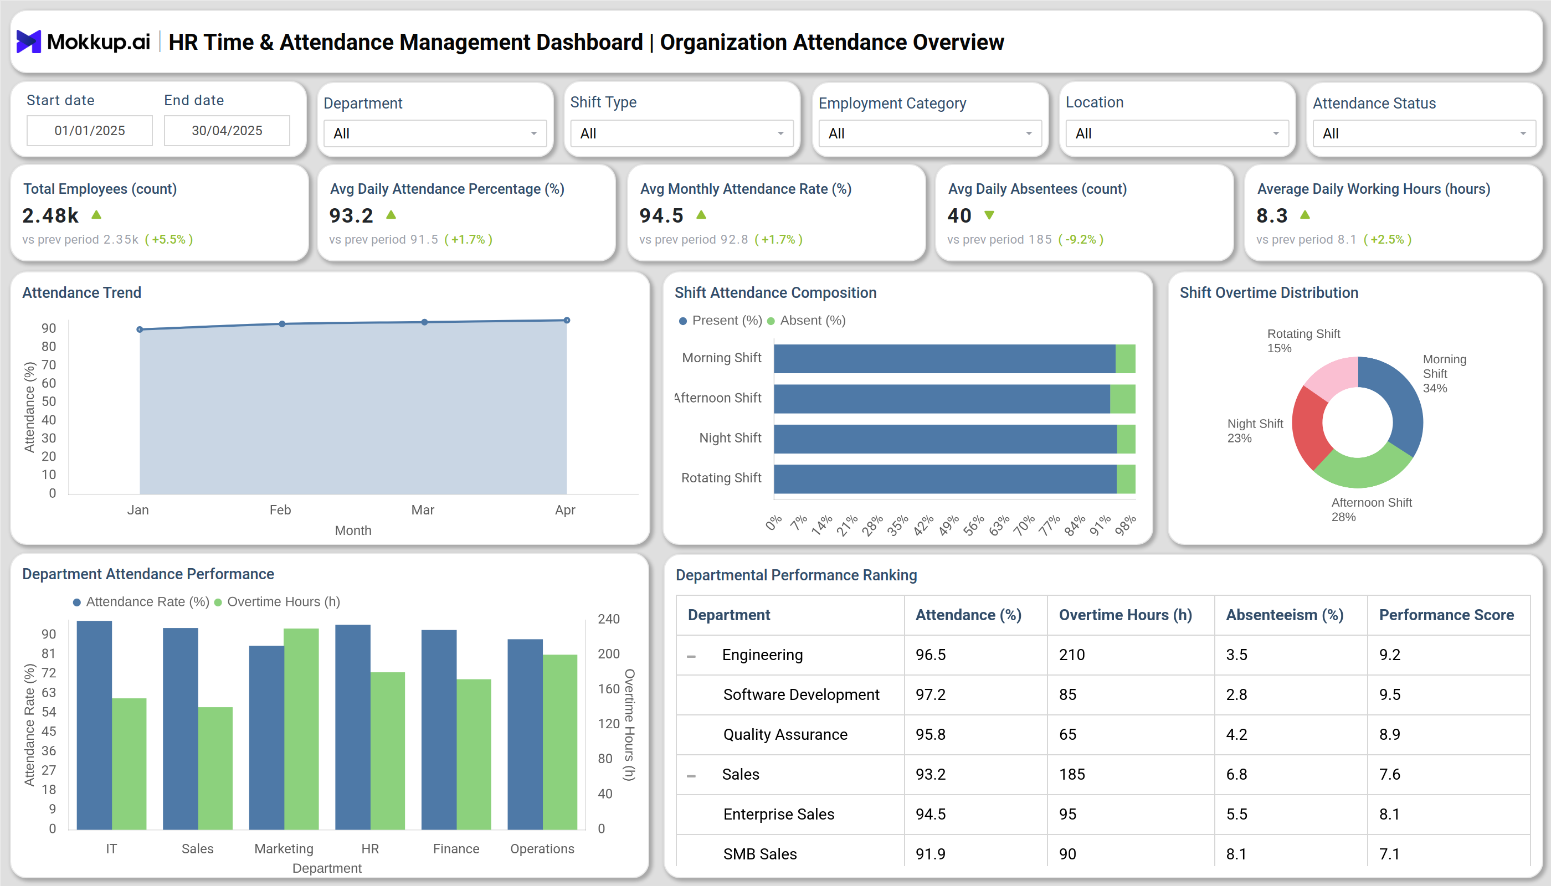Click Software Development performance score 9.5

pyautogui.click(x=1390, y=694)
